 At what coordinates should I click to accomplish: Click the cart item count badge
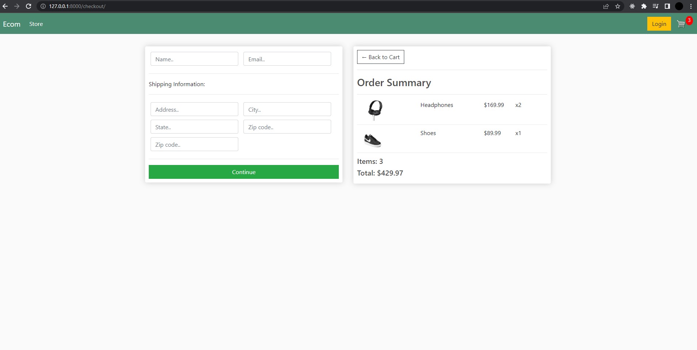point(689,20)
